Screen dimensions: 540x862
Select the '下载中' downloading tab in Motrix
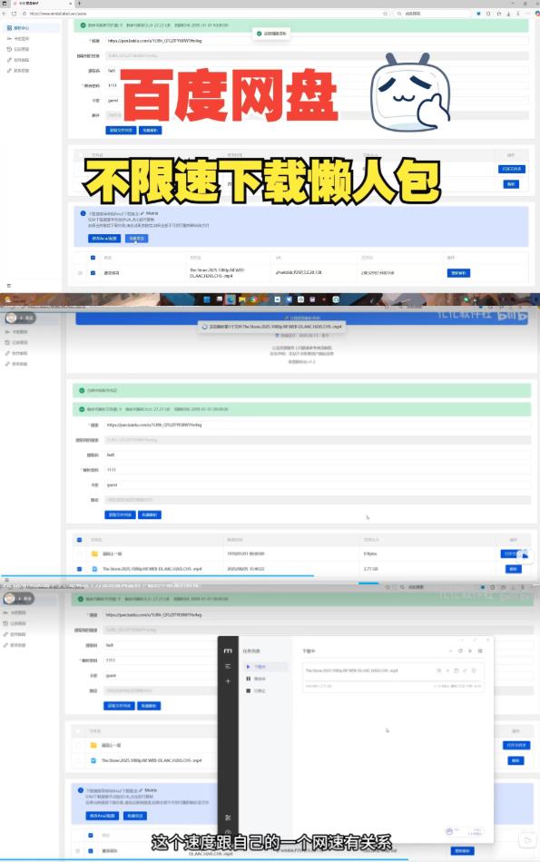tap(264, 666)
